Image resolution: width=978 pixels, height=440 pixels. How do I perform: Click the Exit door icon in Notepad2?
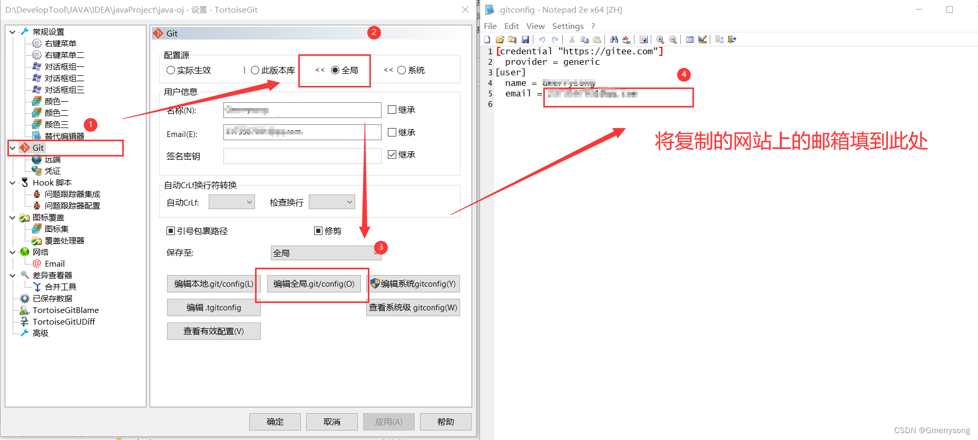732,40
